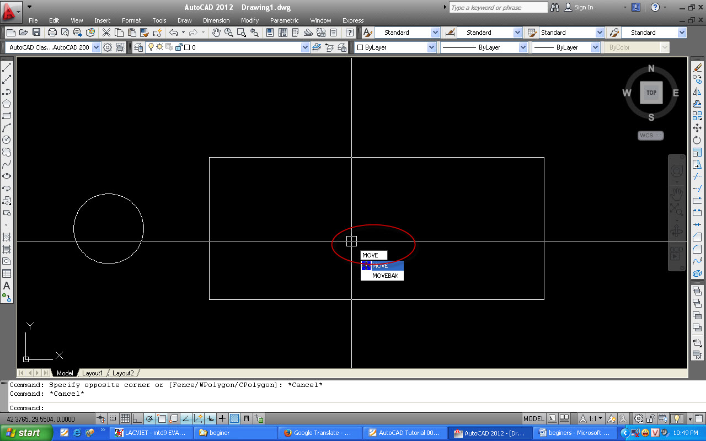Open the Modify menu
This screenshot has width=706, height=441.
pyautogui.click(x=249, y=20)
